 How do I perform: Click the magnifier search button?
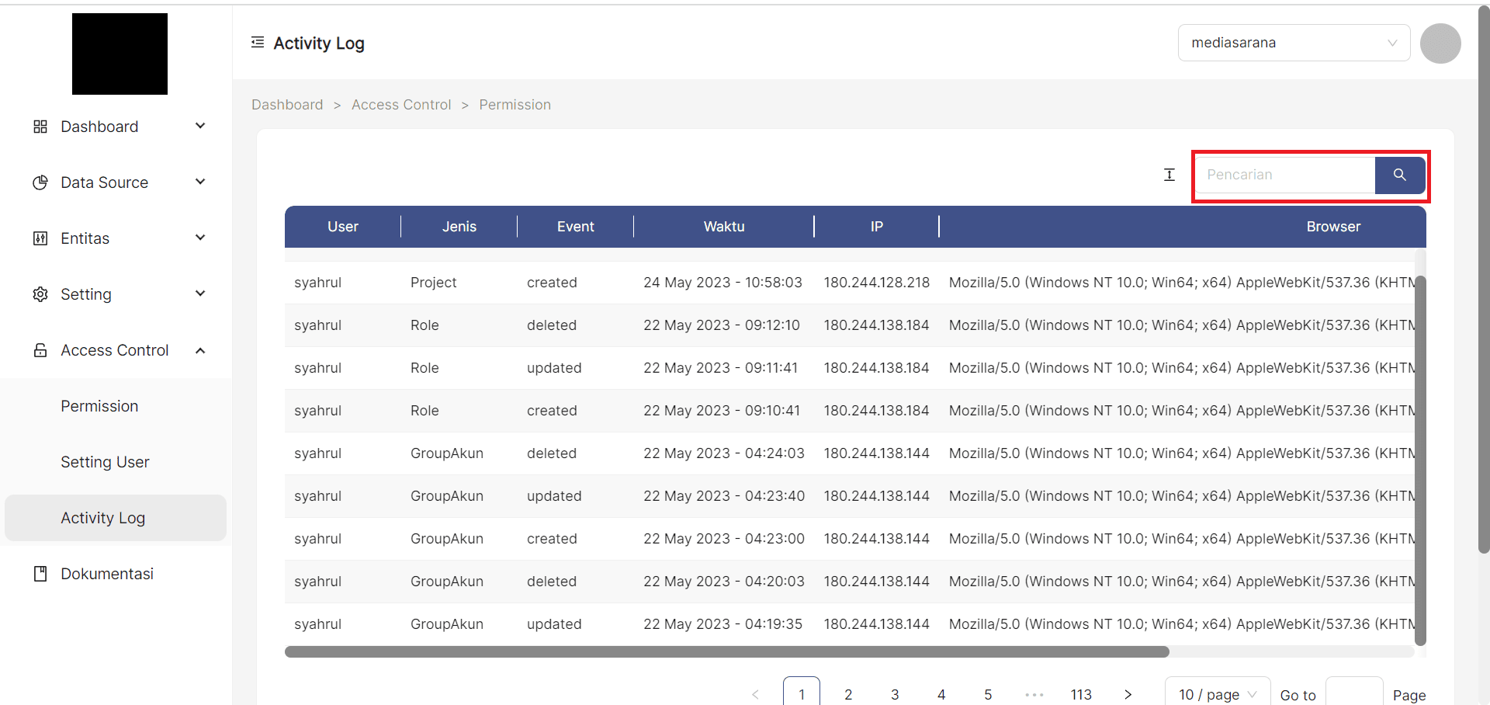(x=1399, y=175)
